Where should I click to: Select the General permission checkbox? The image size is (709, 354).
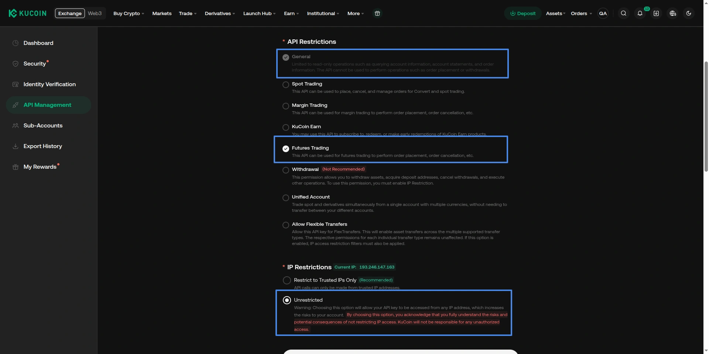[x=286, y=57]
